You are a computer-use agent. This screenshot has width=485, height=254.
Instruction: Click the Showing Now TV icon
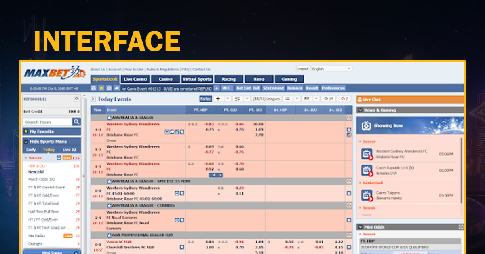tap(367, 125)
